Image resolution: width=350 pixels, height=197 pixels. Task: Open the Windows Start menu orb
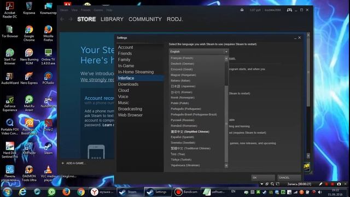[7, 192]
